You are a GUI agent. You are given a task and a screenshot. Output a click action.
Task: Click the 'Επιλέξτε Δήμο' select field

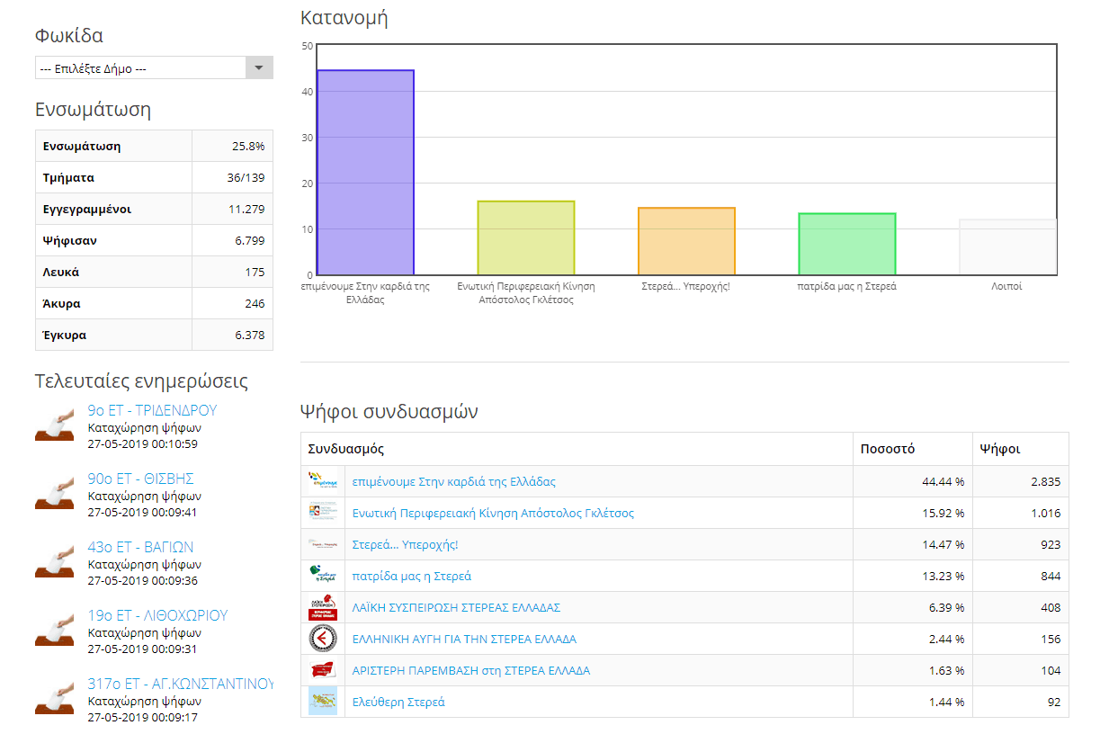pyautogui.click(x=154, y=67)
